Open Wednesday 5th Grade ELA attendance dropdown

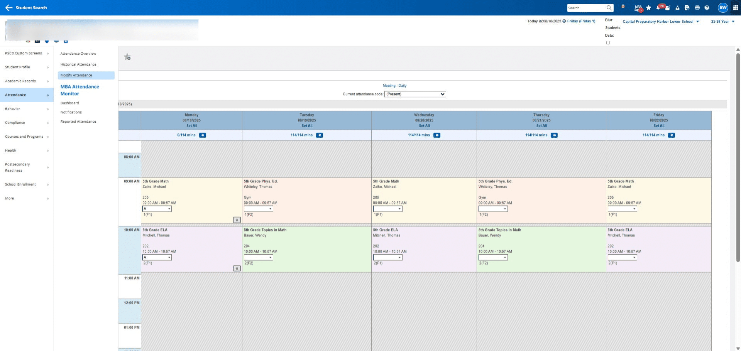(387, 258)
